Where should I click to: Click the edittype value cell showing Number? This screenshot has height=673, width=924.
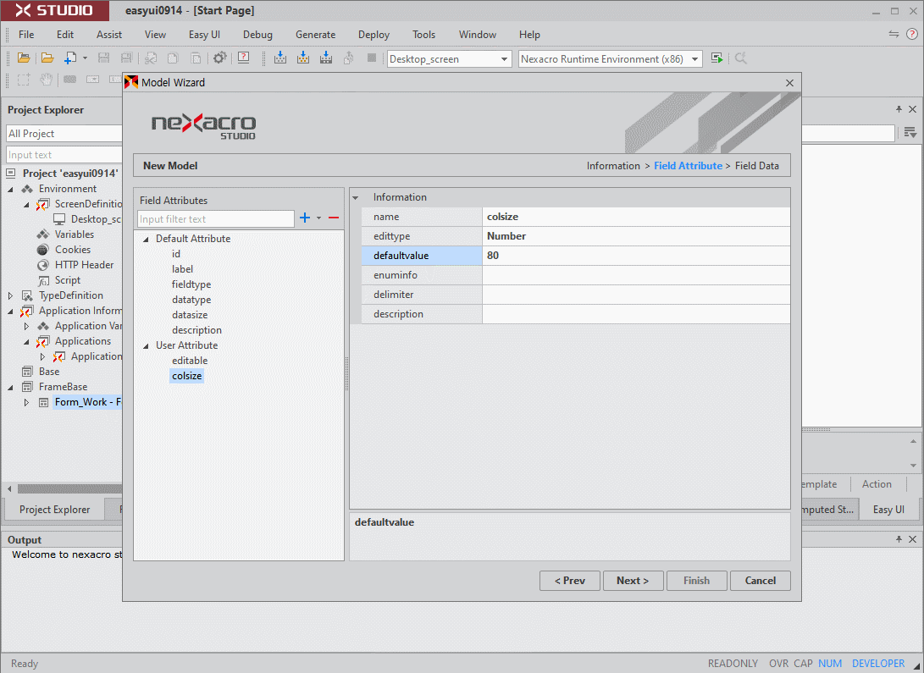(635, 236)
